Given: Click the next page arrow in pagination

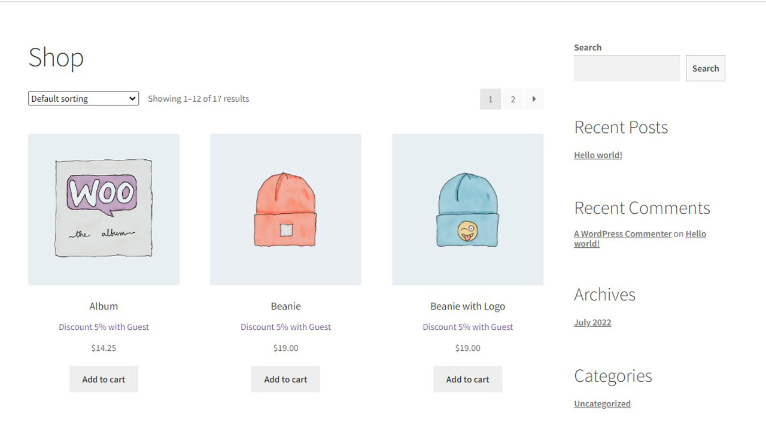Looking at the screenshot, I should 534,99.
